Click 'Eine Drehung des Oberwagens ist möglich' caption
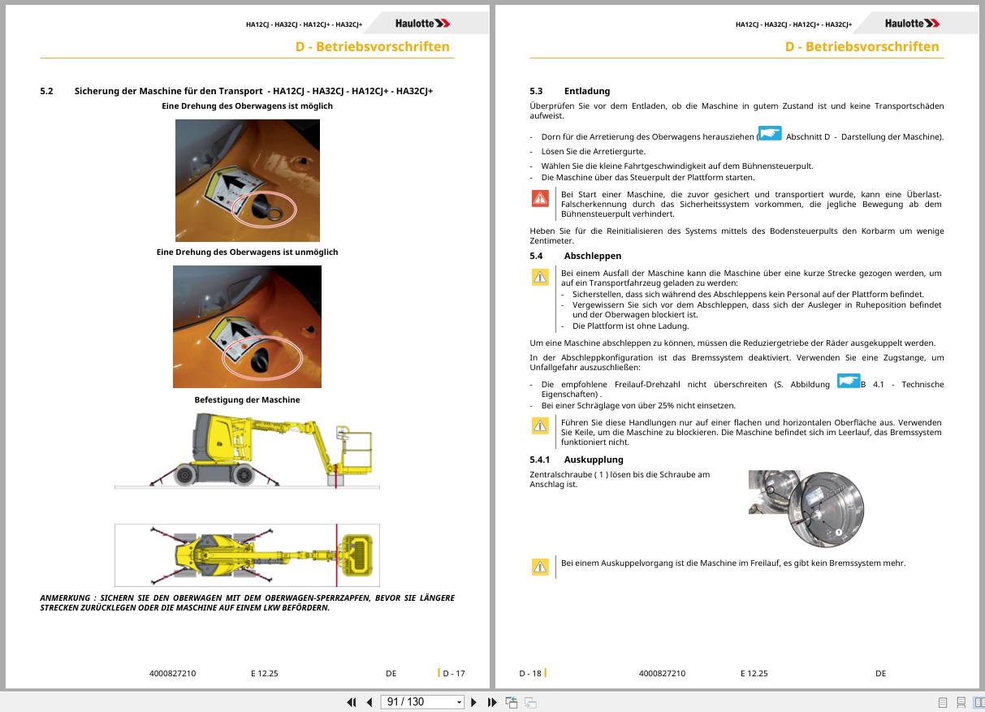Viewport: 985px width, 712px height. click(x=247, y=106)
